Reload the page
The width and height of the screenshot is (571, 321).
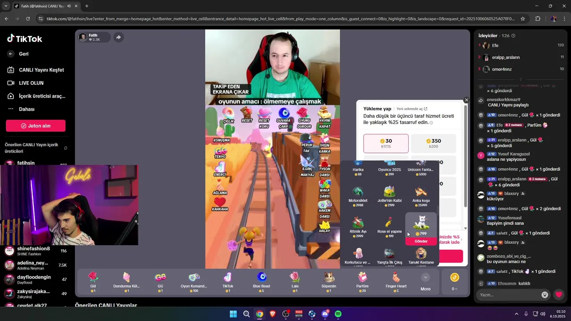(x=28, y=19)
